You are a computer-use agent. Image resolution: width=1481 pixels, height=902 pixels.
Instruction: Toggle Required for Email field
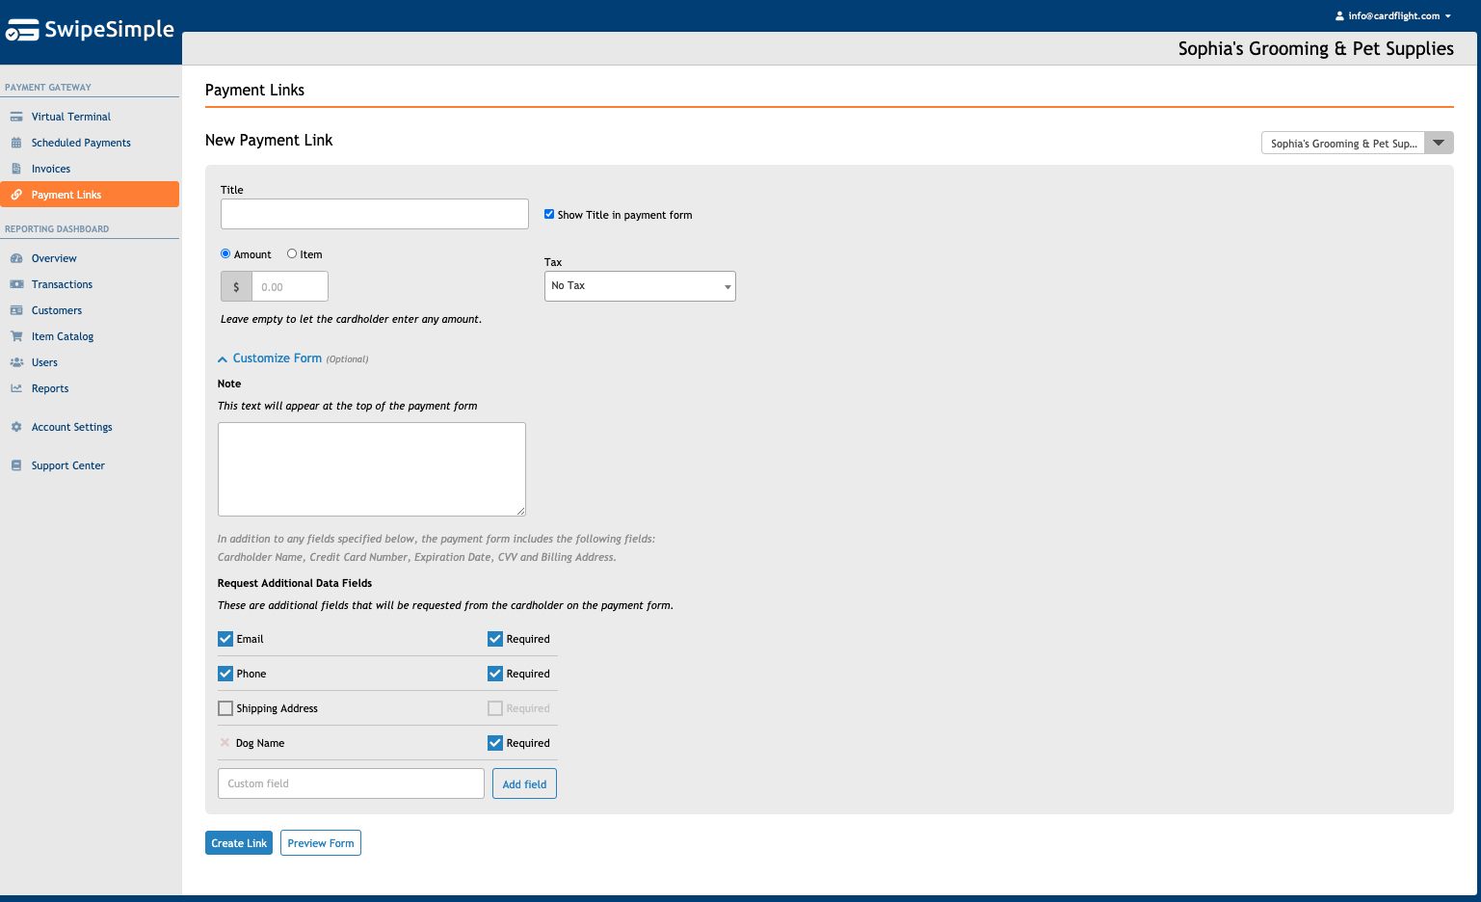tap(495, 639)
